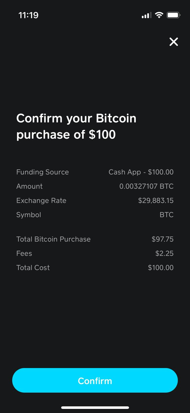The image size is (190, 413).
Task: Tap the $2.25 fees value
Action: pos(164,253)
